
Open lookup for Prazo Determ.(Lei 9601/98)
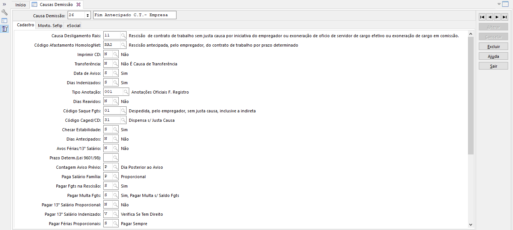[115, 158]
